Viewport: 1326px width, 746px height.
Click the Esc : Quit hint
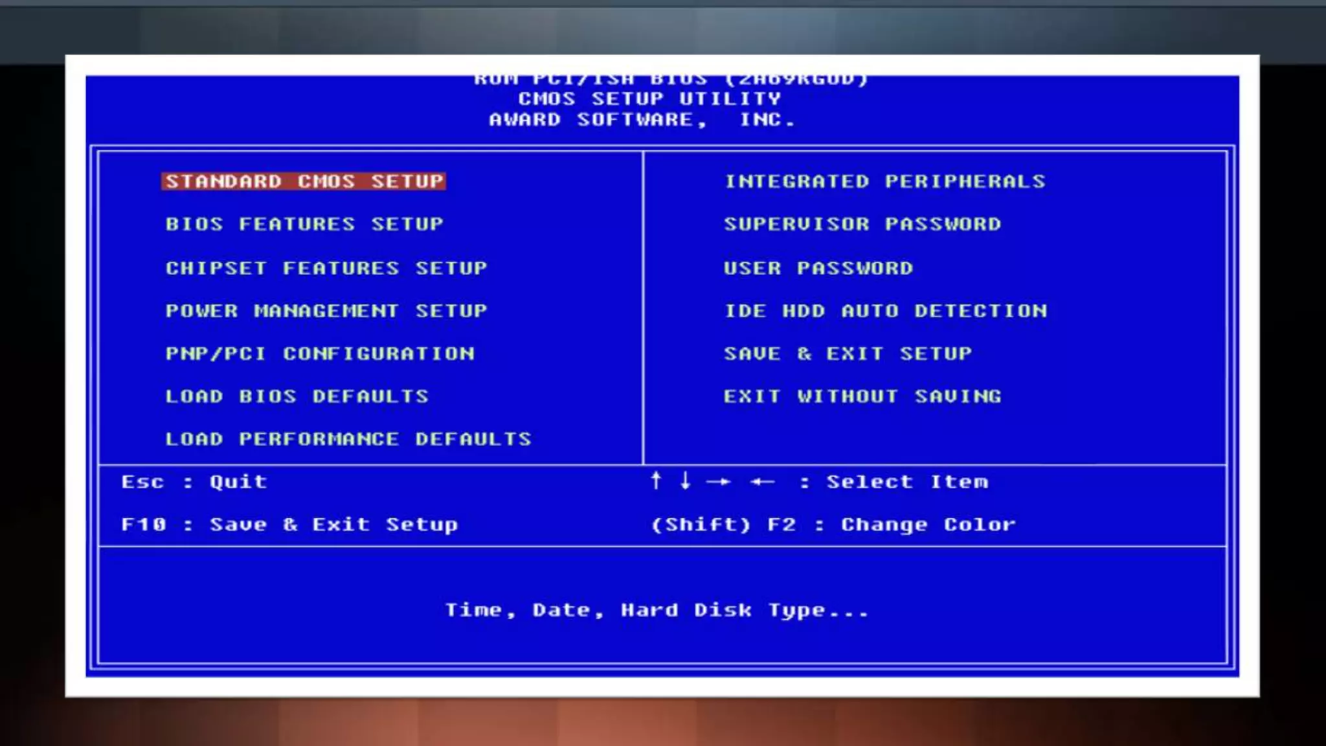click(194, 482)
